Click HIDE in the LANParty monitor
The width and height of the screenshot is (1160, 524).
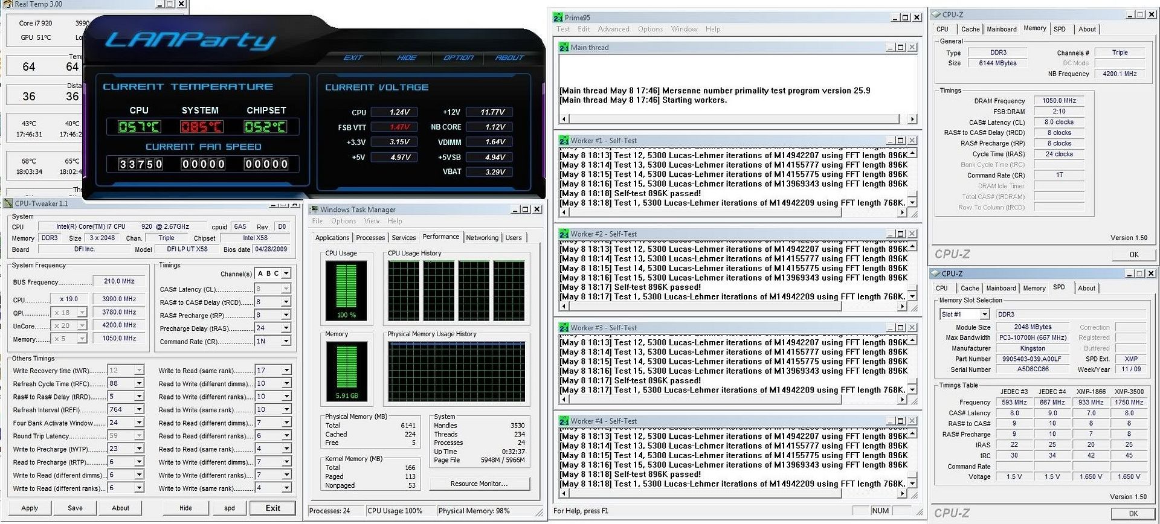(x=407, y=57)
